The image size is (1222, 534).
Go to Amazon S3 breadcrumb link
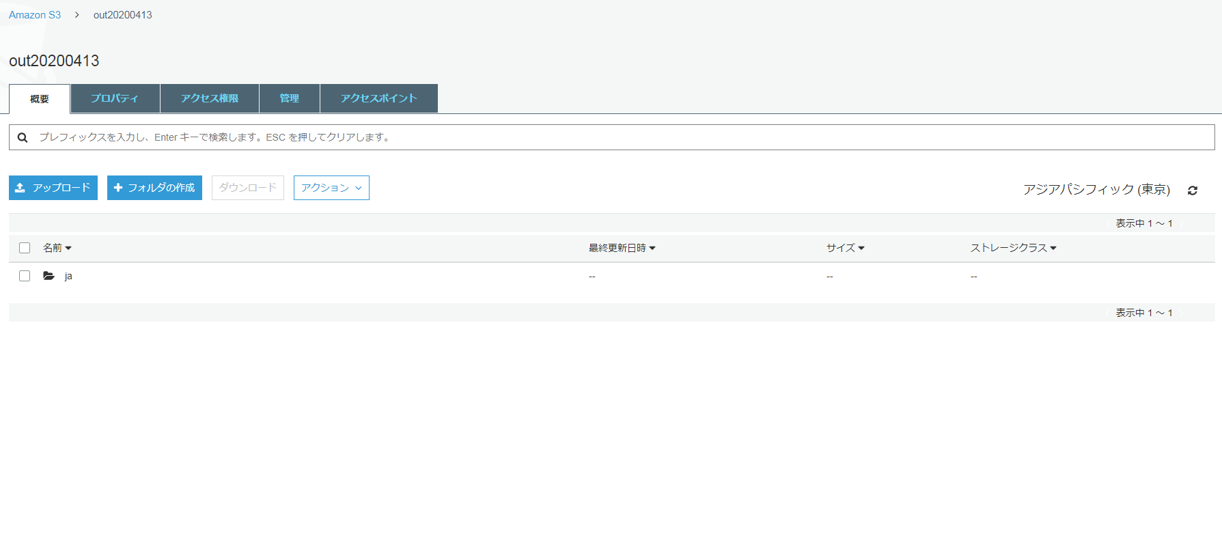pos(35,15)
